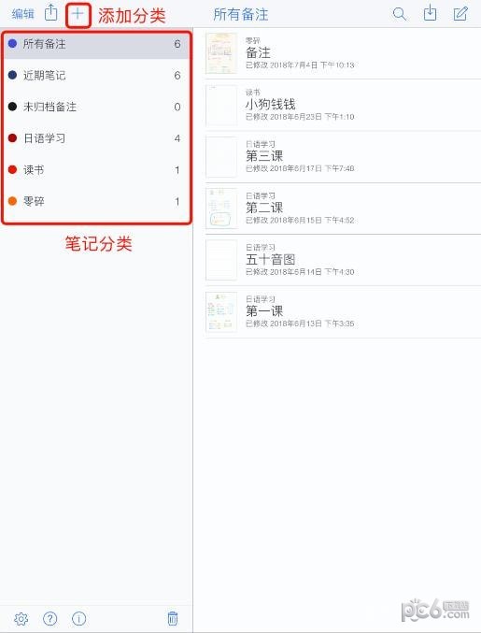Open the 未归档备注 category
The image size is (481, 633).
point(96,107)
